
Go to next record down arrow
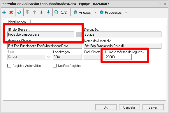[x=41, y=12]
